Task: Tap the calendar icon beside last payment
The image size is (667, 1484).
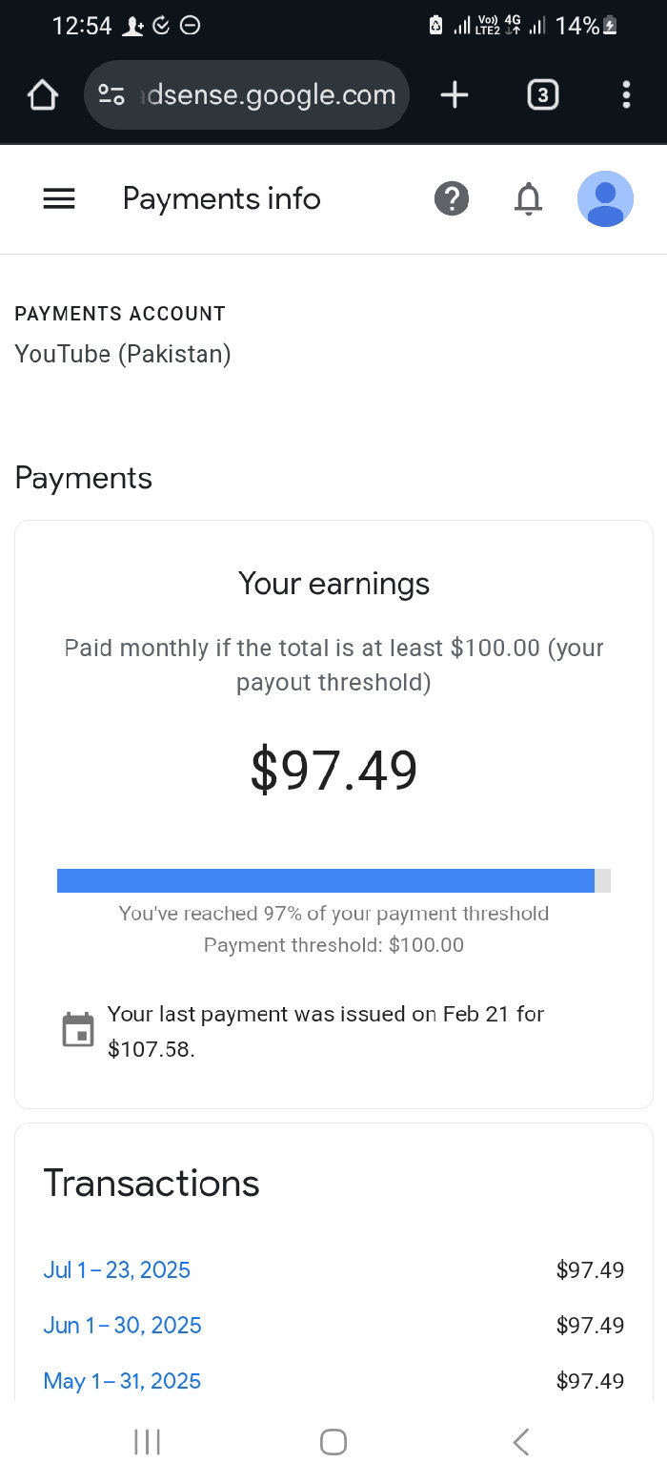Action: coord(78,1030)
